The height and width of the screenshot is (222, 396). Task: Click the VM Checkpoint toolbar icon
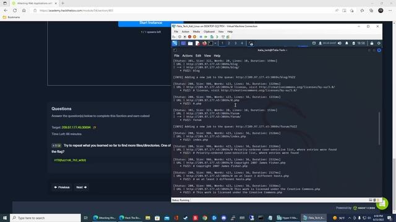pos(212,37)
